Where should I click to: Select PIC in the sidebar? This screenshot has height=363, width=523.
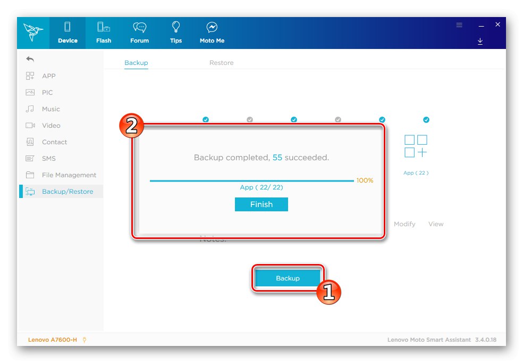61,92
